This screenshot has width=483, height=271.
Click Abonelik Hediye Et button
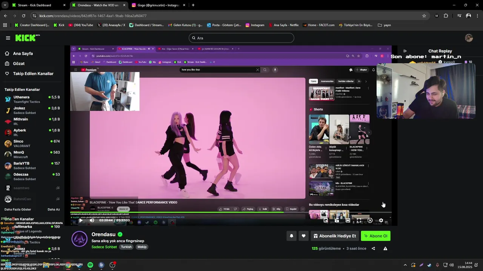point(335,236)
